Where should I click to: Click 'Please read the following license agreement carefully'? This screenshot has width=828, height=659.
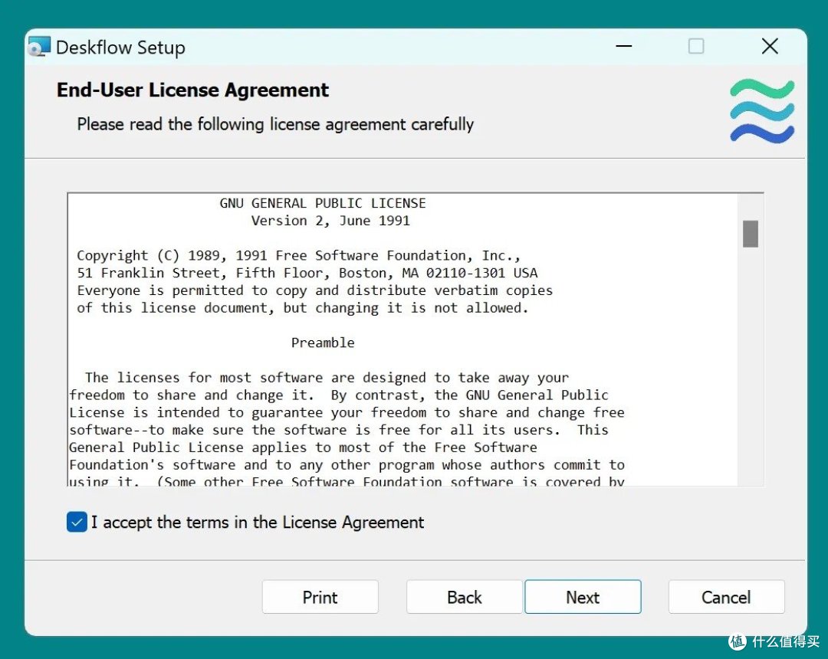pyautogui.click(x=275, y=124)
